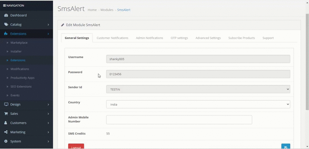Expand the System menu chevron
The width and height of the screenshot is (309, 149).
pos(48,142)
